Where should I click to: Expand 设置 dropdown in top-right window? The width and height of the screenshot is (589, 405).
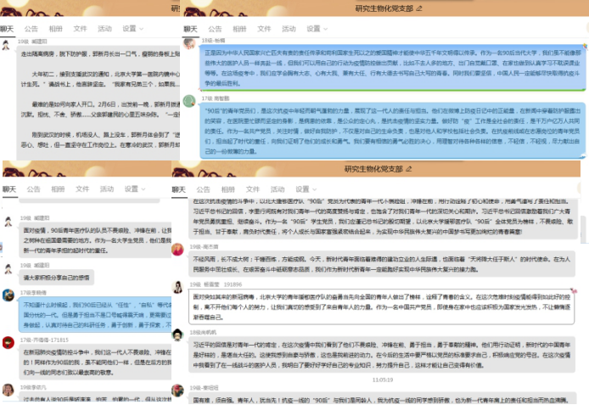[x=315, y=29]
